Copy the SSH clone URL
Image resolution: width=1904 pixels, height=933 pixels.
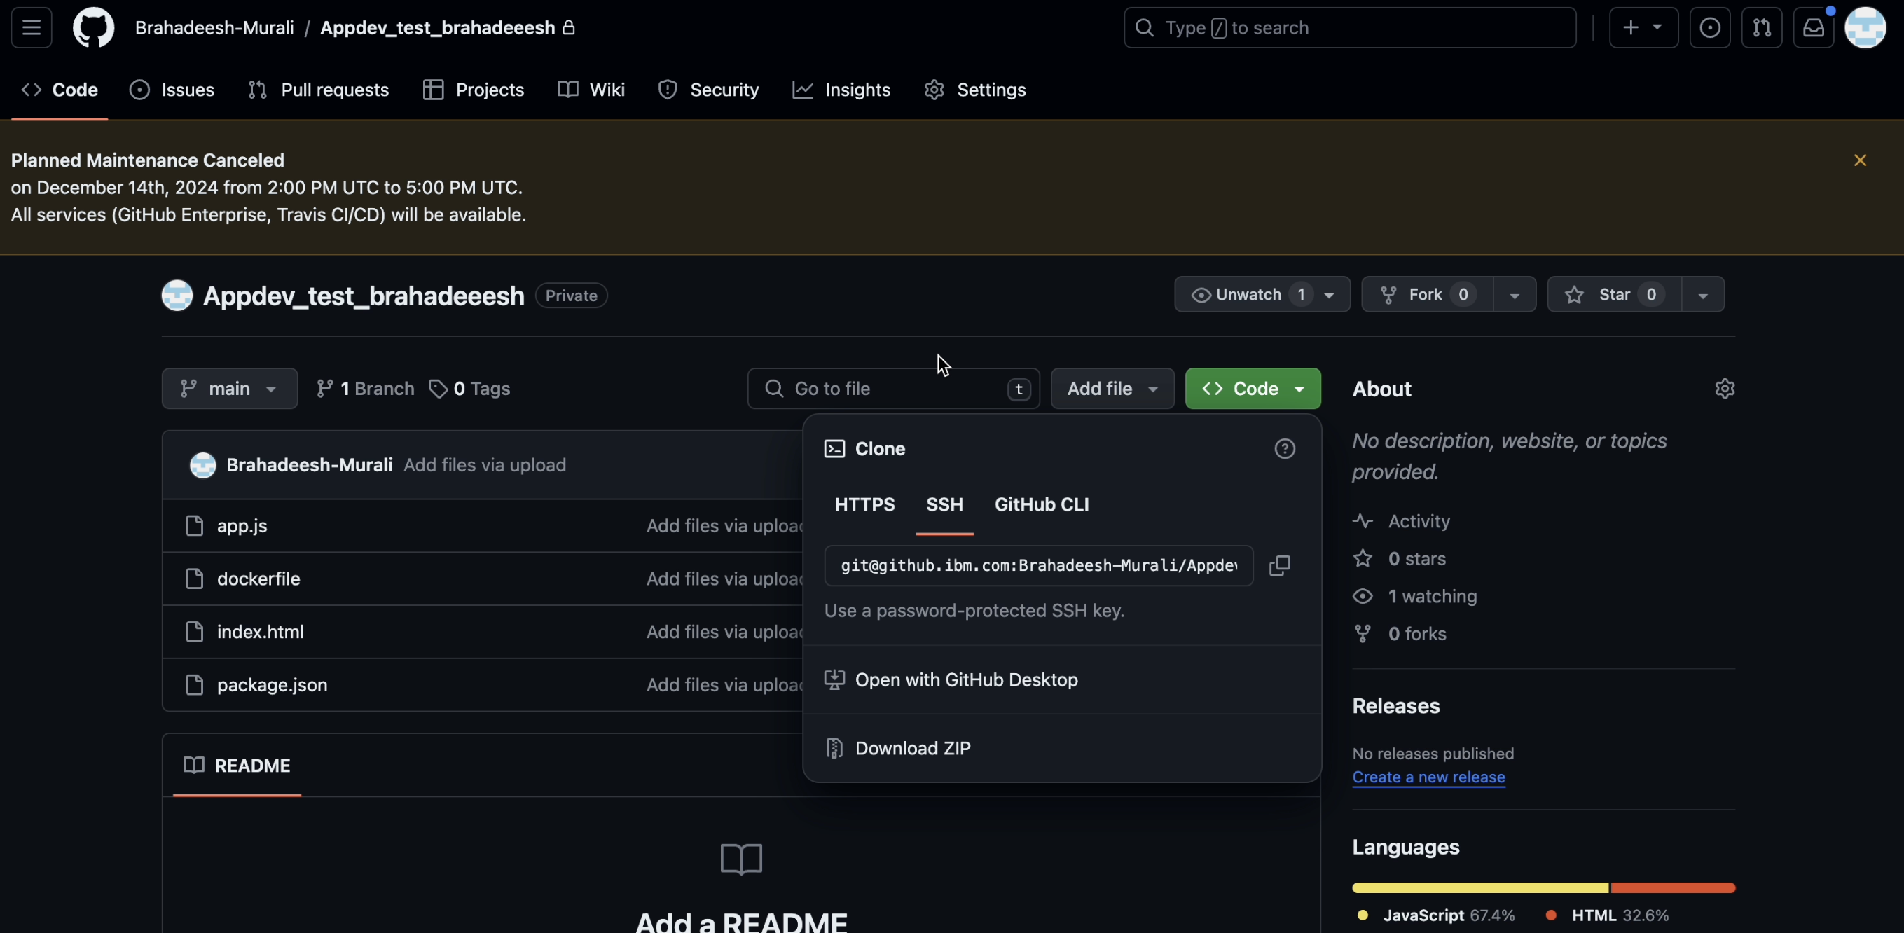[x=1279, y=565]
